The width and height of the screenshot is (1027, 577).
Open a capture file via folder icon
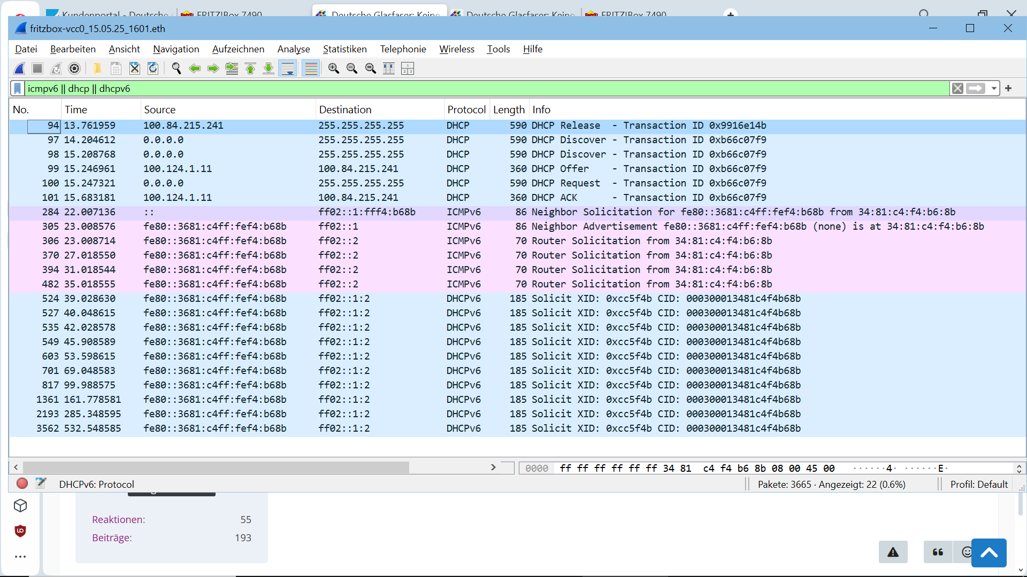point(97,68)
